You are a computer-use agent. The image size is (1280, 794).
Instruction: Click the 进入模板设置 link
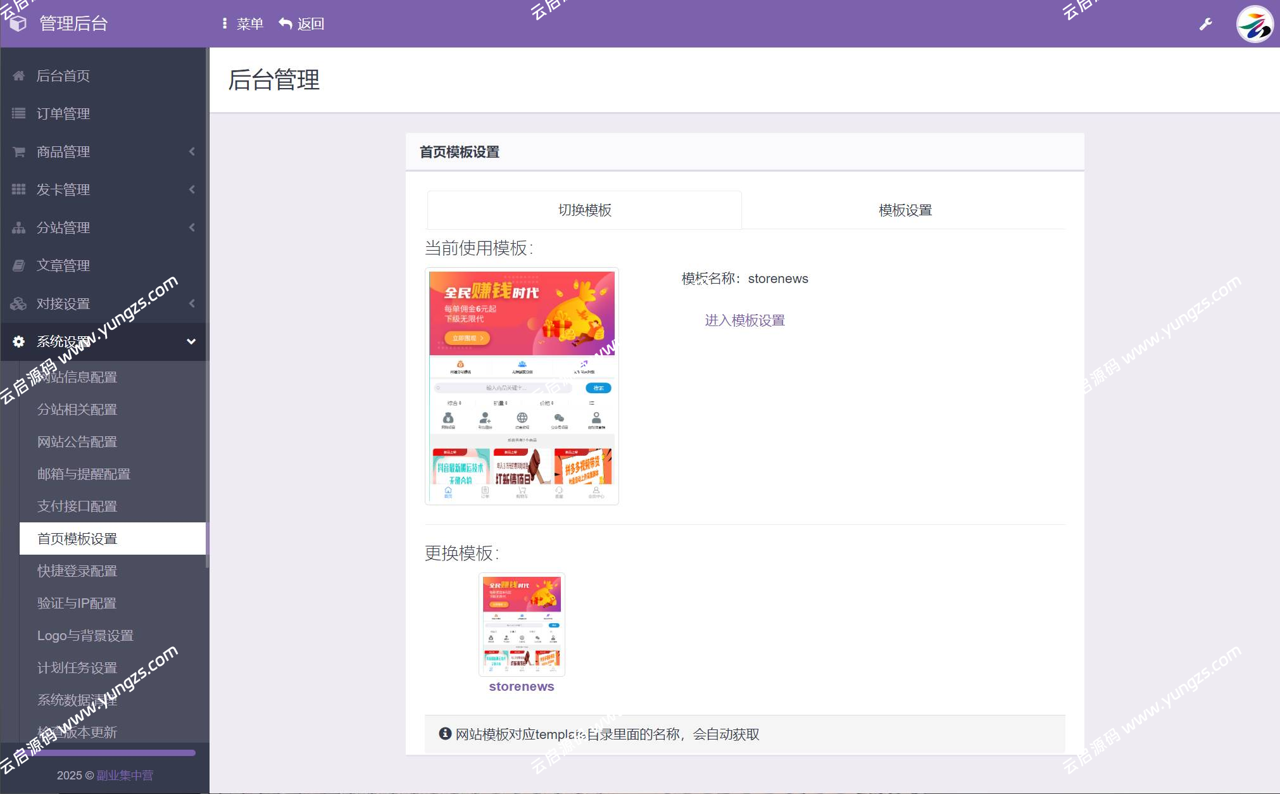[744, 320]
